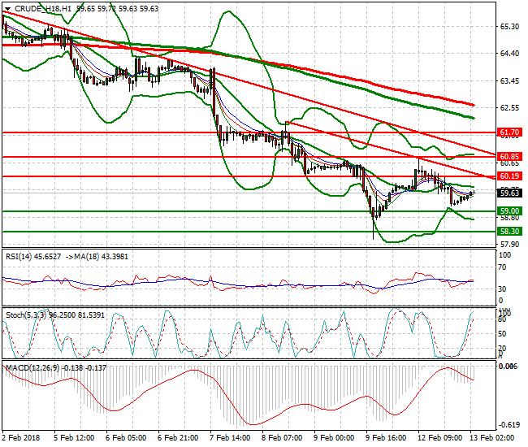Screen dimensions: 528x447
Task: Click the 62.55 value on price scale
Action: pos(509,108)
